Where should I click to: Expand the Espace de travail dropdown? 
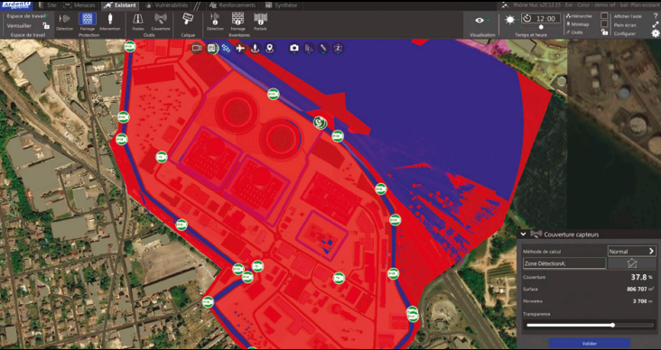coord(27,15)
